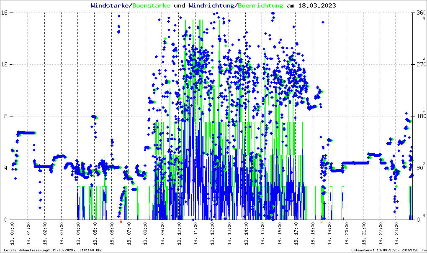Click the red 'A' sunrise marker
The width and height of the screenshot is (427, 253).
point(121,222)
